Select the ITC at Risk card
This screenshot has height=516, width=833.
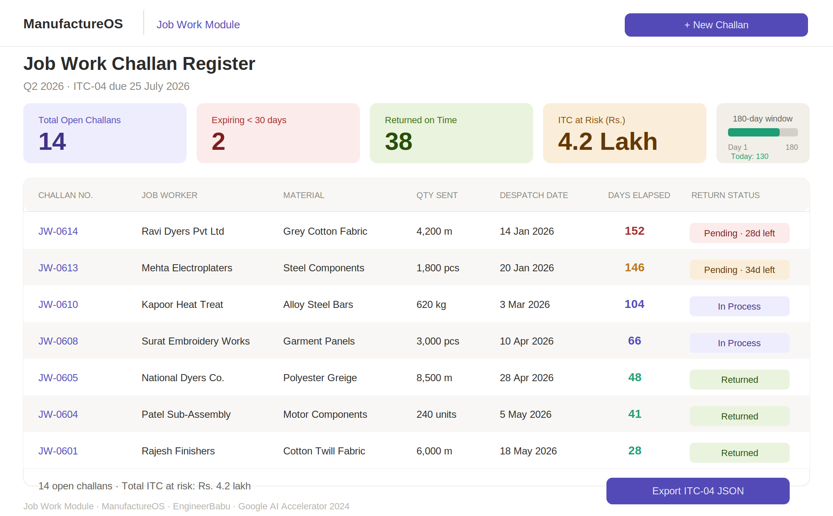pos(625,133)
